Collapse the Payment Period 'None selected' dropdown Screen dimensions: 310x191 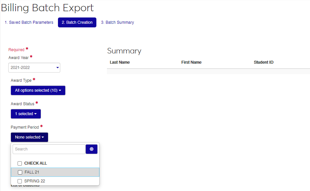tap(29, 137)
